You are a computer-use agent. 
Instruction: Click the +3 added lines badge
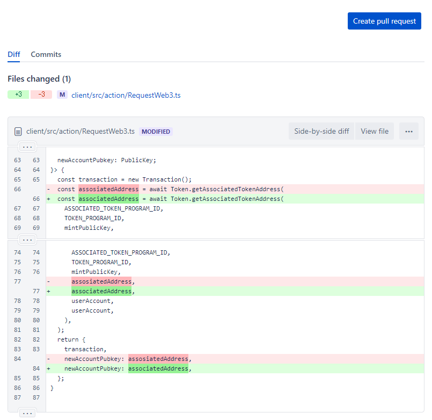(18, 95)
